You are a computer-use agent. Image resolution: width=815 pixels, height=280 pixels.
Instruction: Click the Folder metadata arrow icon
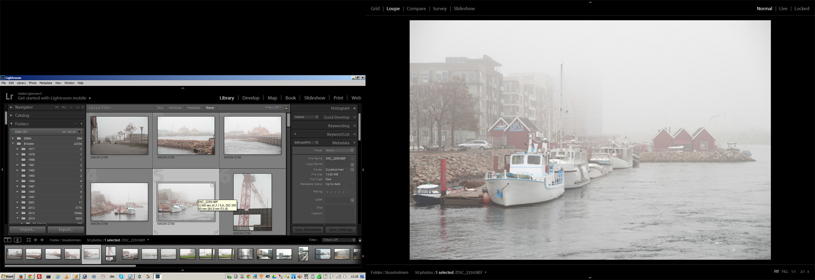tap(352, 169)
